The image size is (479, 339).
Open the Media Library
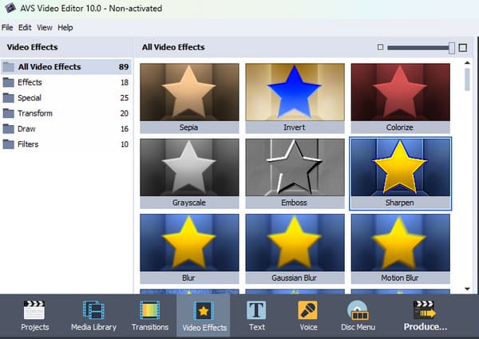coord(93,315)
